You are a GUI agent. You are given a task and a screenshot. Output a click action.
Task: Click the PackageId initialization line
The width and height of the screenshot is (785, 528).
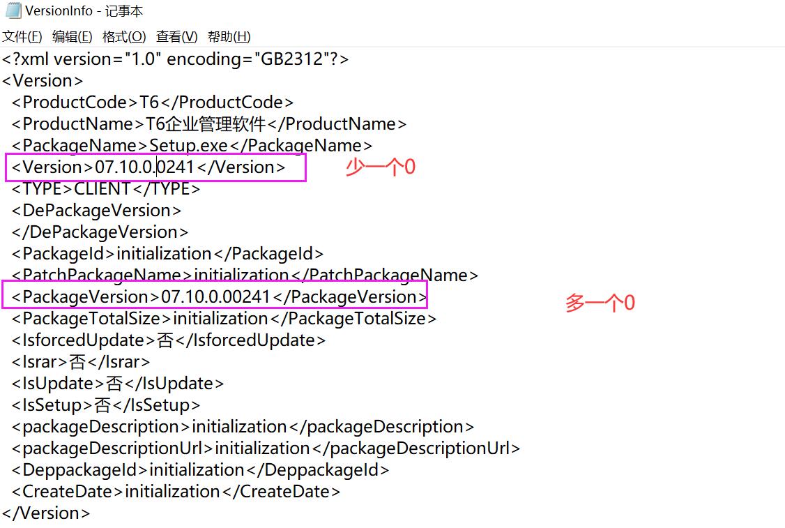pyautogui.click(x=167, y=253)
